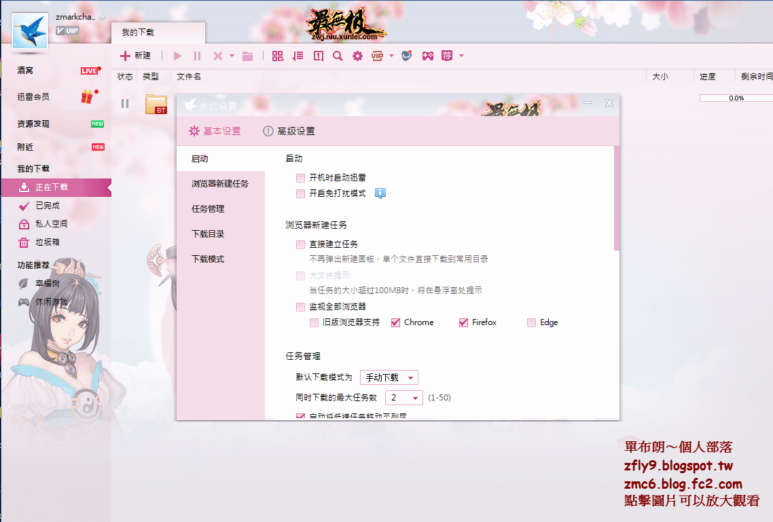
Task: Click the sort list toolbar icon
Action: 298,56
